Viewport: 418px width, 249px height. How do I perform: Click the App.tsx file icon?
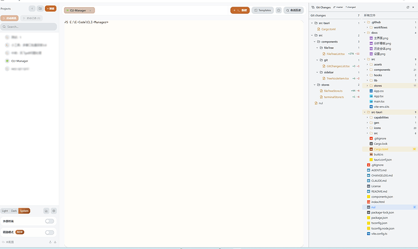coord(371,96)
